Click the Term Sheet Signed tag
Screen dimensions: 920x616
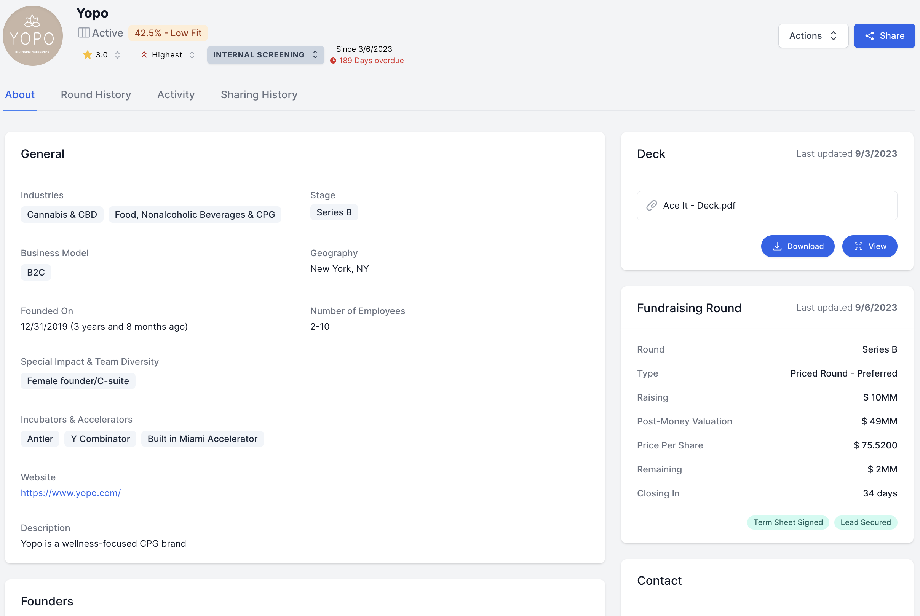[787, 522]
